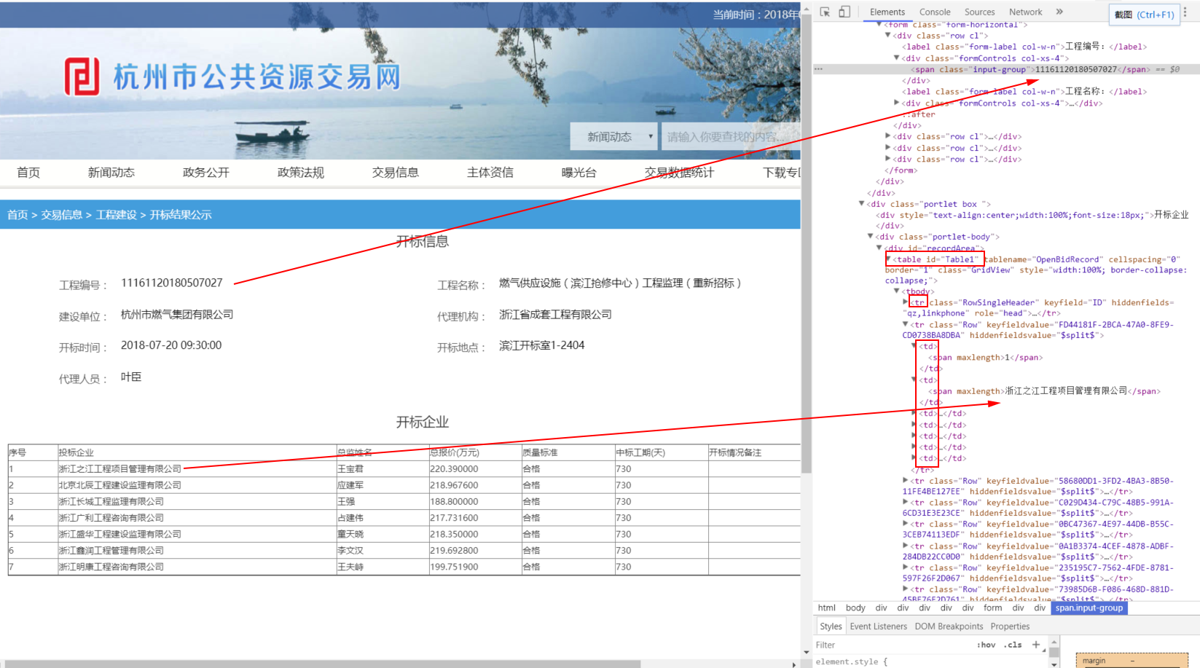Open 主体资信 navigation menu
This screenshot has height=668, width=1200.
click(490, 173)
